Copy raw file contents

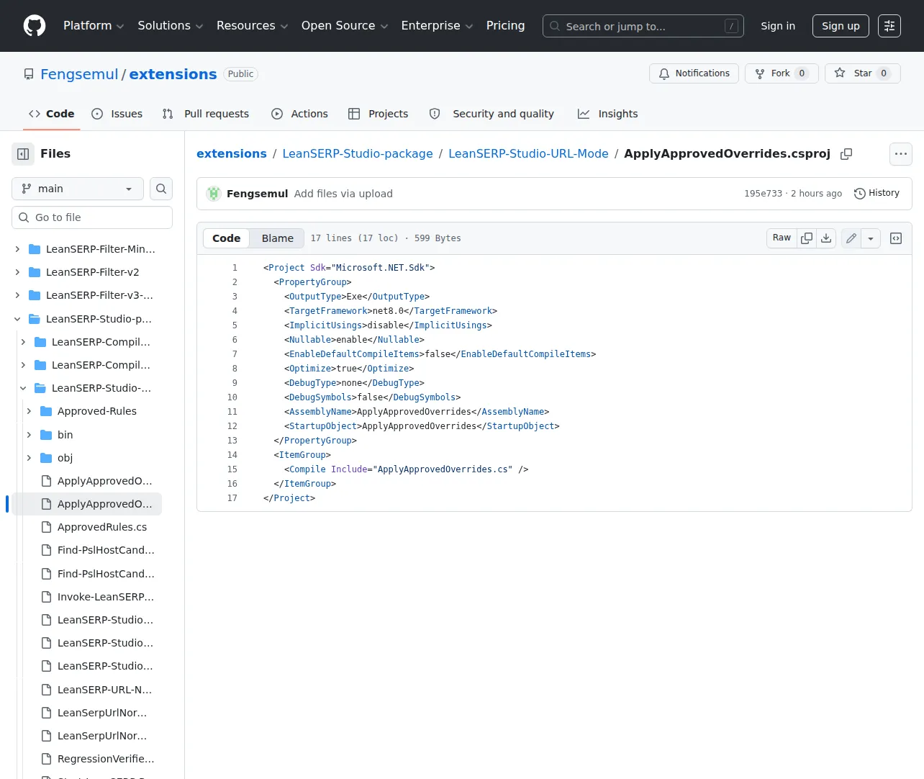807,238
